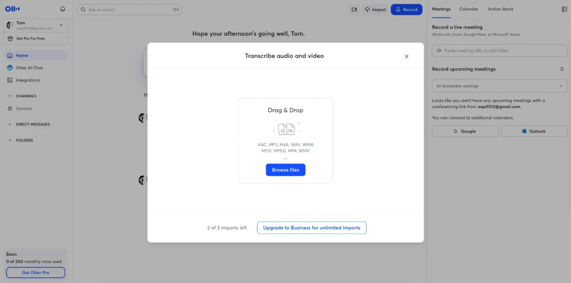571x283 pixels.
Task: Click the gift icon on Get Pro
Action: click(11, 38)
